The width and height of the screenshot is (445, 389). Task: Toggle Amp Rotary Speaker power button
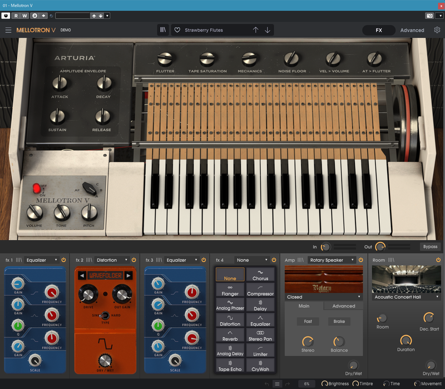point(360,260)
